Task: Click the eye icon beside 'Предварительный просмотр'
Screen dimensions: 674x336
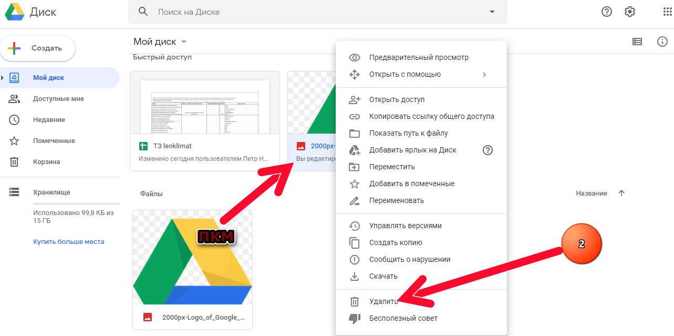Action: [355, 57]
